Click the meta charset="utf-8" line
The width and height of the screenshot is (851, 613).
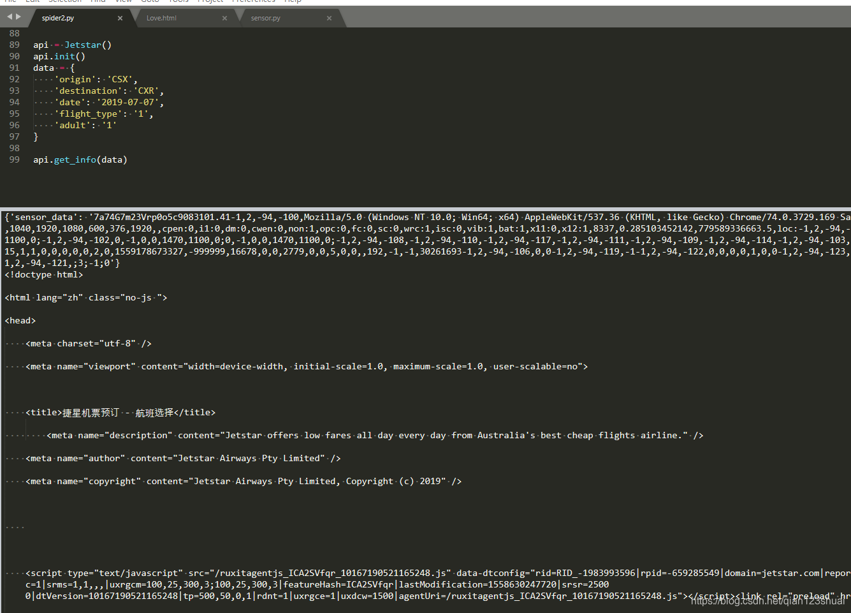click(89, 343)
